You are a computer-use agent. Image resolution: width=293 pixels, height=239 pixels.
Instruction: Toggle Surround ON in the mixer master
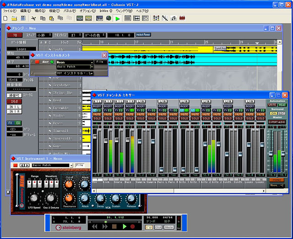tap(273, 113)
